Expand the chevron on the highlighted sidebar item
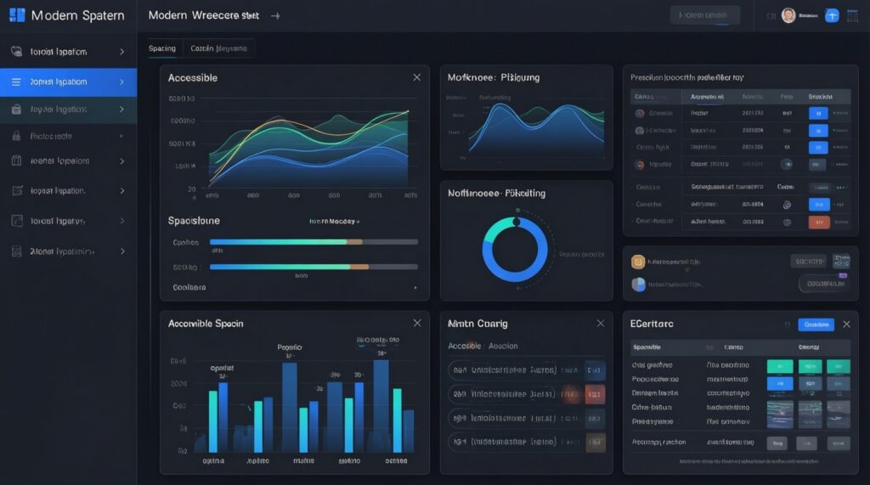The image size is (870, 485). tap(122, 82)
